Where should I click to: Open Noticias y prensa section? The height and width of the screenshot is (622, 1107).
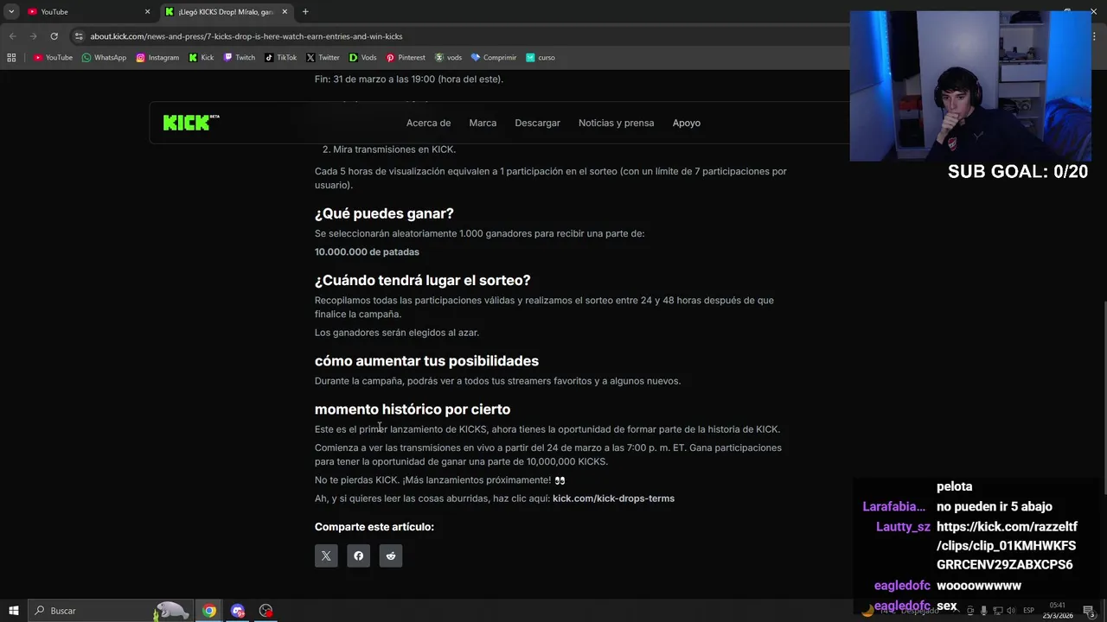point(616,123)
